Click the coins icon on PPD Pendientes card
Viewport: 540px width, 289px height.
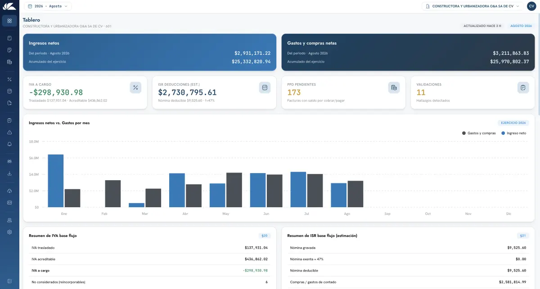click(x=394, y=88)
